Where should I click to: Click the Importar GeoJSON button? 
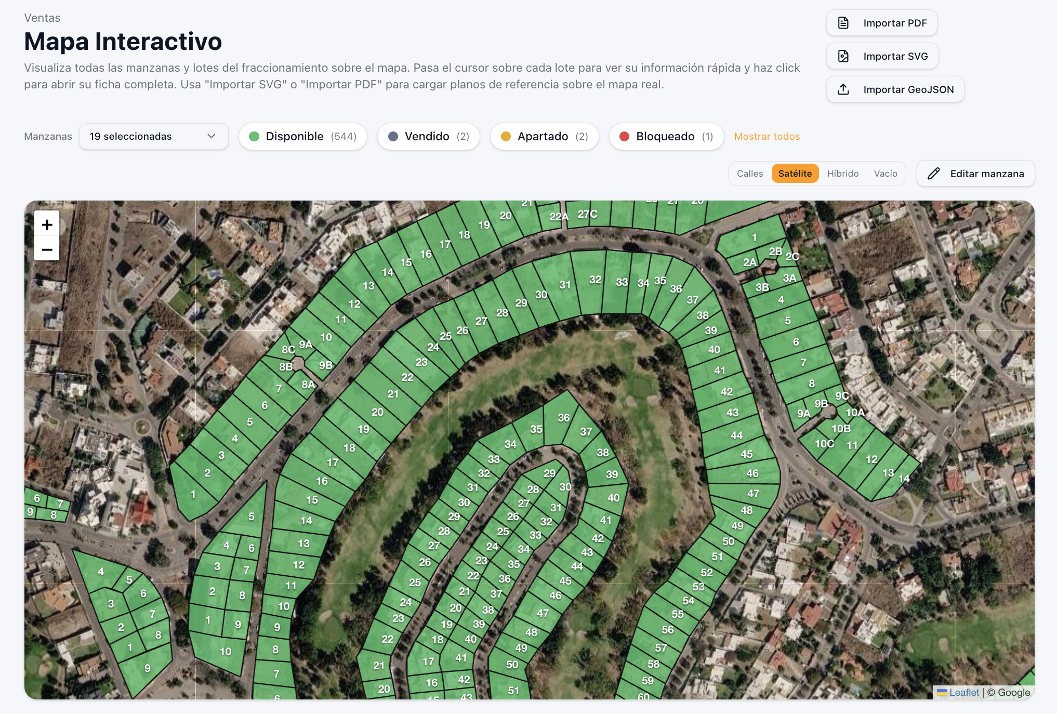pos(895,89)
